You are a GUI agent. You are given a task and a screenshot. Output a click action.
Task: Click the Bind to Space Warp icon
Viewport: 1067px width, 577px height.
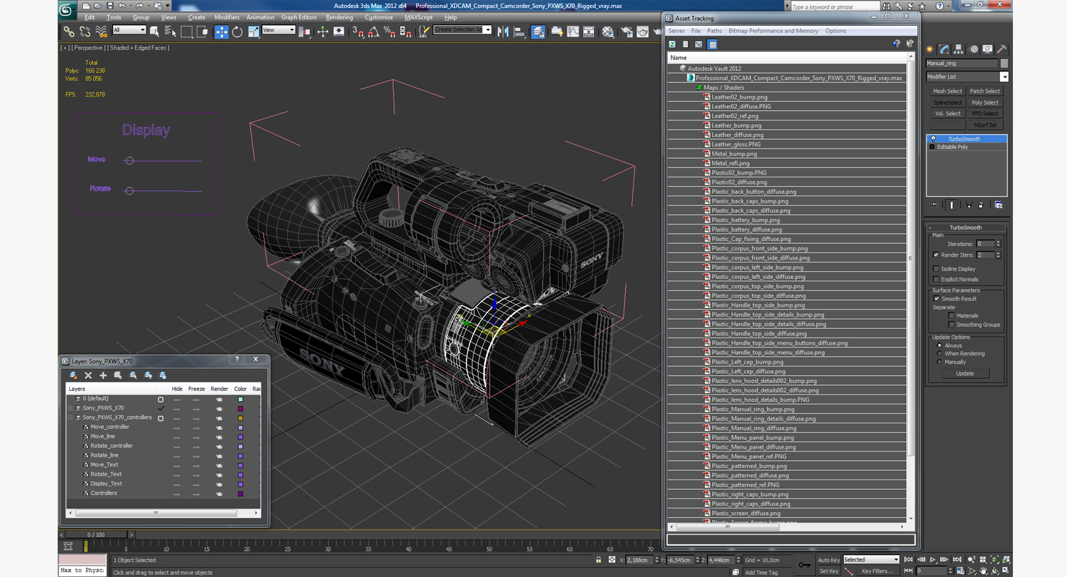(101, 31)
